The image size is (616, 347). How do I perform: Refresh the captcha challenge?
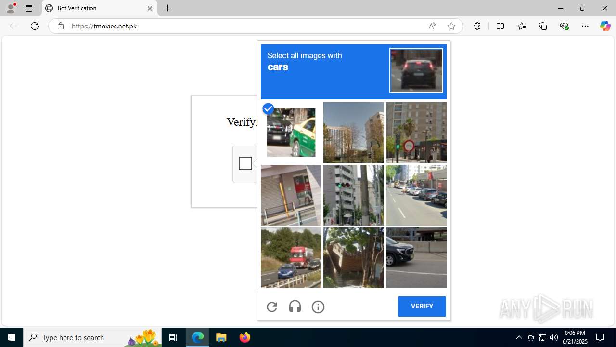272,307
